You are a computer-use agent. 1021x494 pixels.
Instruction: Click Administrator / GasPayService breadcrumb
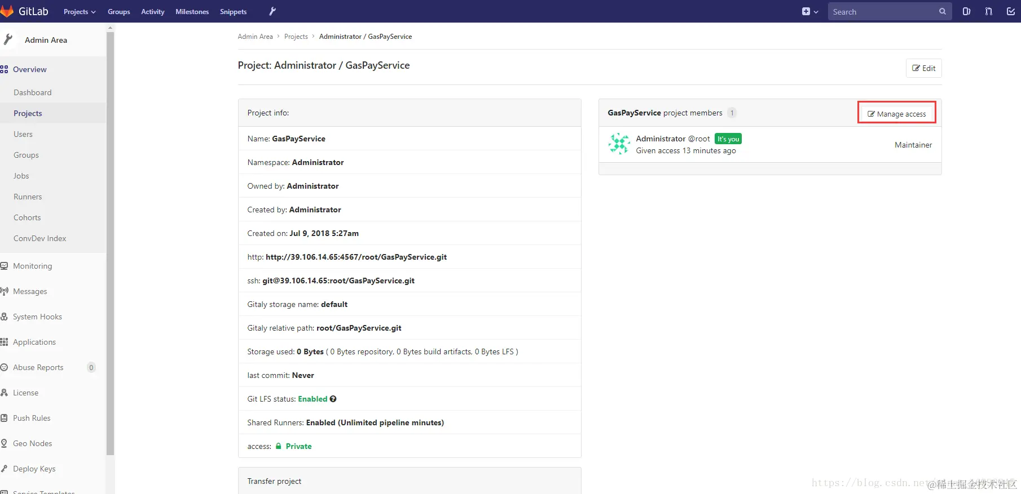coord(366,37)
